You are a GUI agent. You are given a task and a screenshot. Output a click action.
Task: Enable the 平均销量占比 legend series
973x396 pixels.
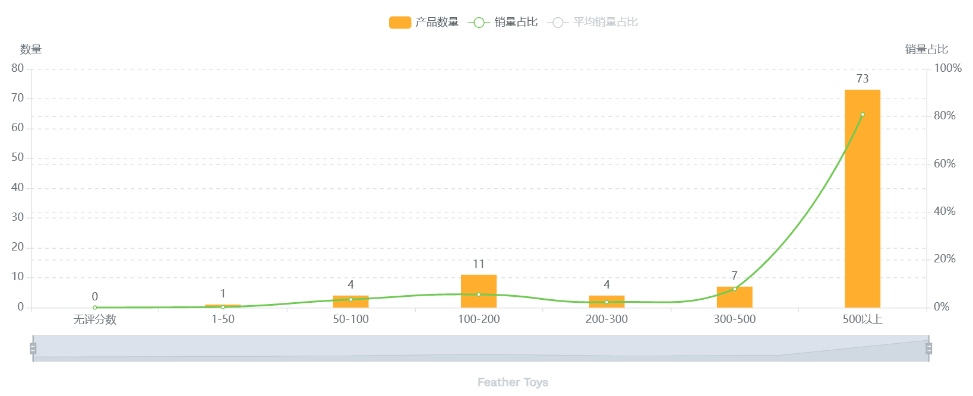605,23
